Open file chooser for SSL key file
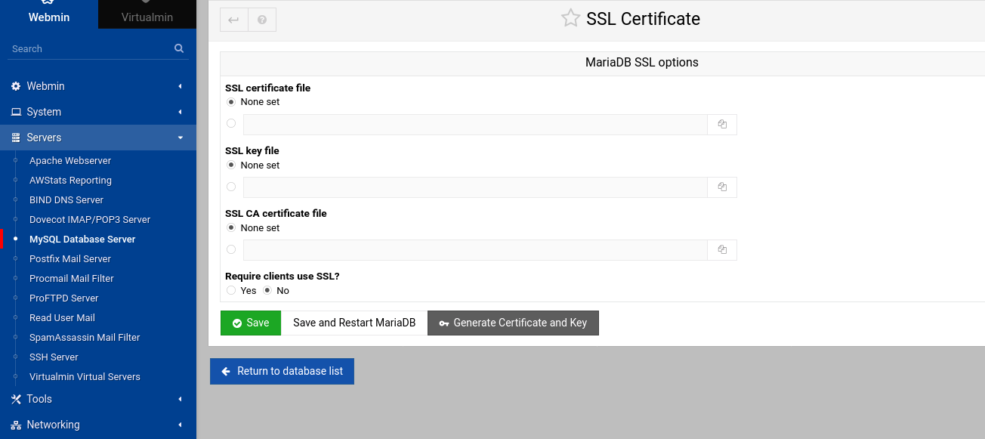Viewport: 985px width, 439px height. tap(722, 187)
